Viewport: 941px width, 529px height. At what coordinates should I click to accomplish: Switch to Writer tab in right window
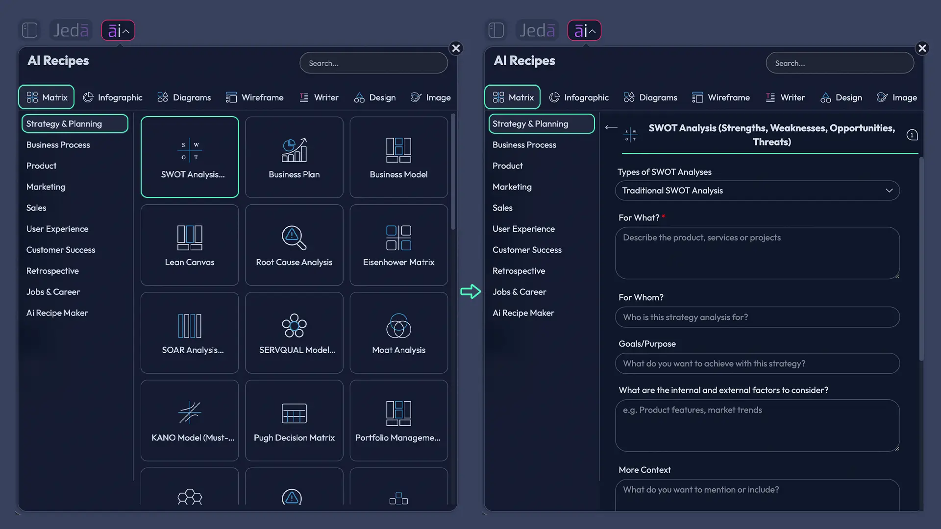785,97
